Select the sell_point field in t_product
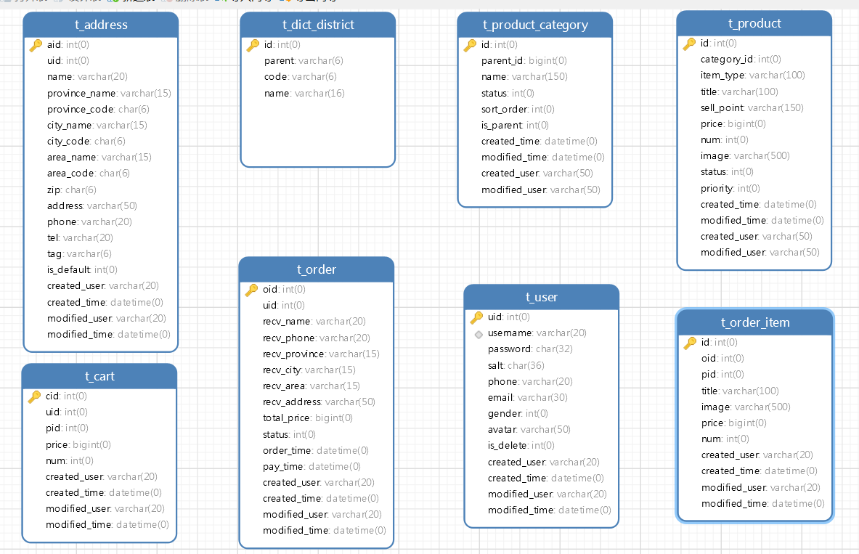Image resolution: width=859 pixels, height=554 pixels. 752,107
